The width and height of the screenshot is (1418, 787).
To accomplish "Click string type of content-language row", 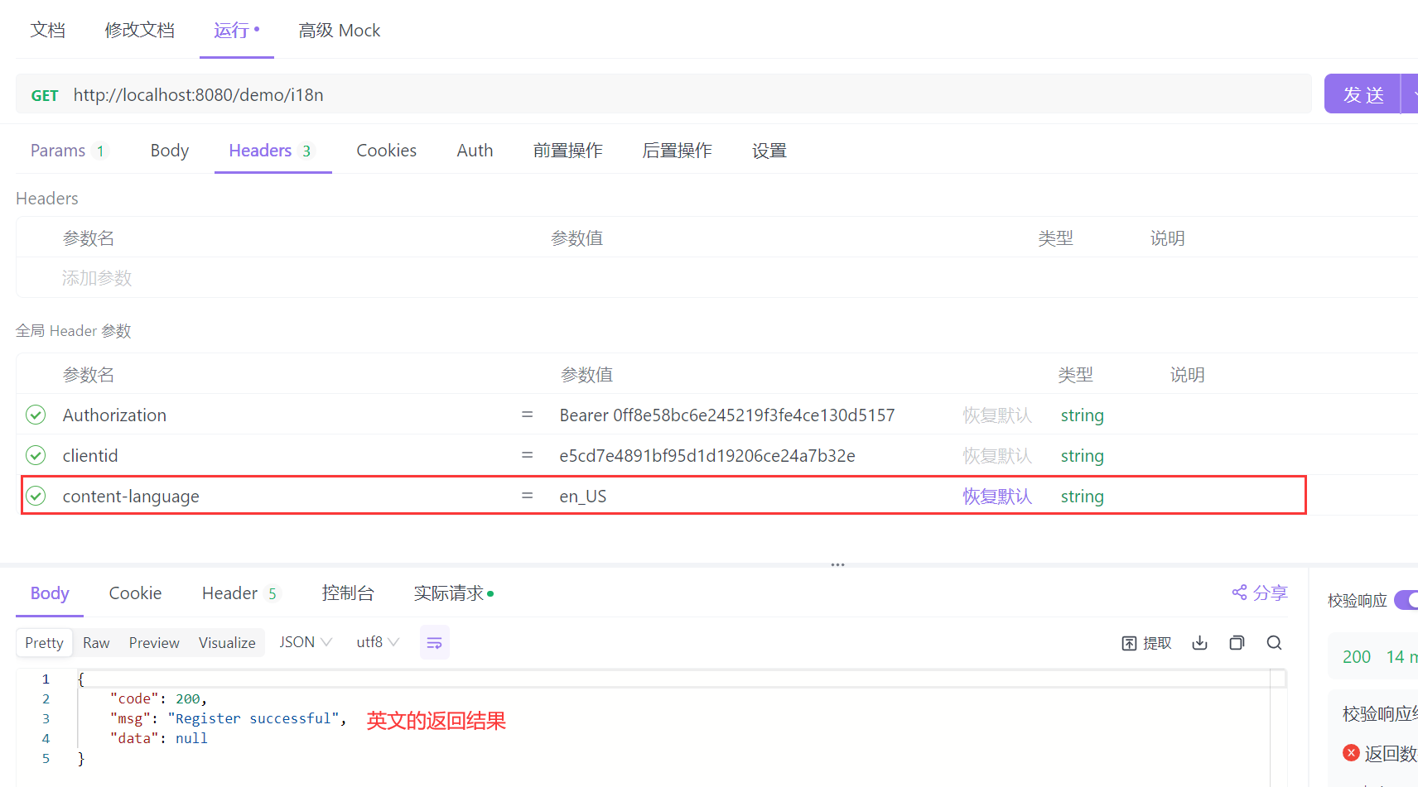I will click(1082, 497).
